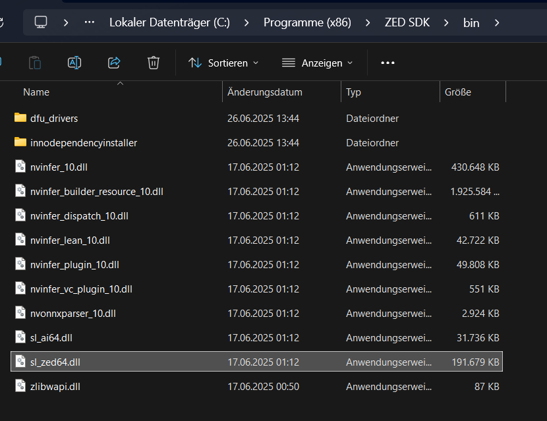Select nvonnxparser_10.dll file
This screenshot has width=547, height=421.
pos(256,314)
